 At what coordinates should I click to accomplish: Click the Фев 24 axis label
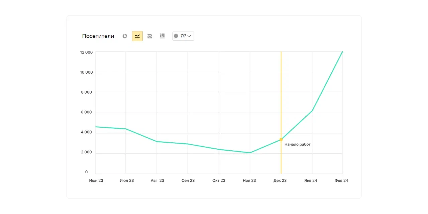pos(341,180)
